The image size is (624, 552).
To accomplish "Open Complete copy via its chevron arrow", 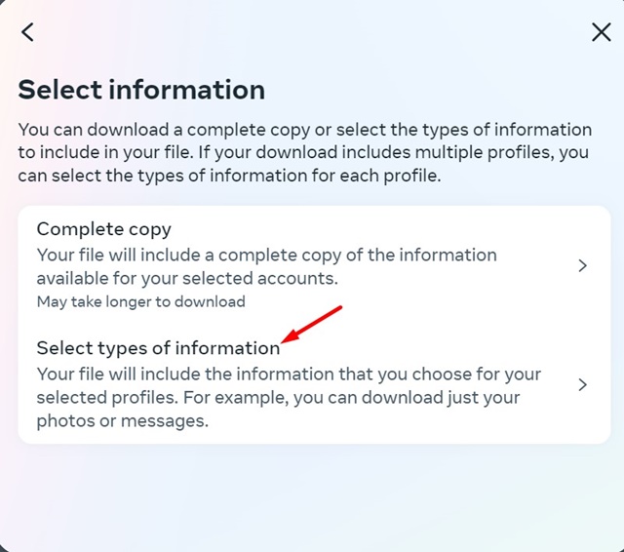I will point(582,265).
